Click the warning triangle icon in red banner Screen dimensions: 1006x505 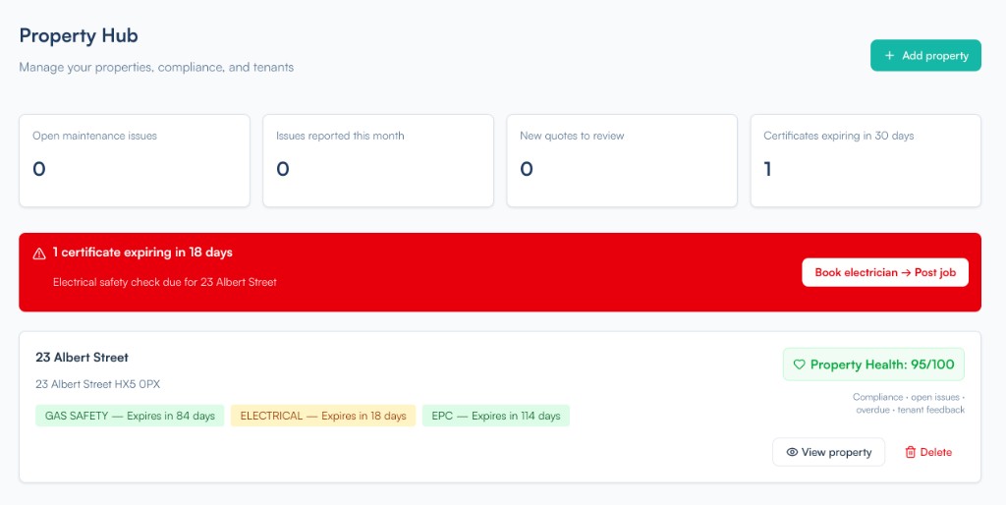click(39, 253)
